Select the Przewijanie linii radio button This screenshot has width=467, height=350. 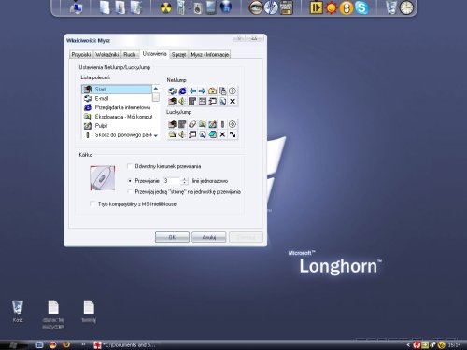pyautogui.click(x=130, y=181)
